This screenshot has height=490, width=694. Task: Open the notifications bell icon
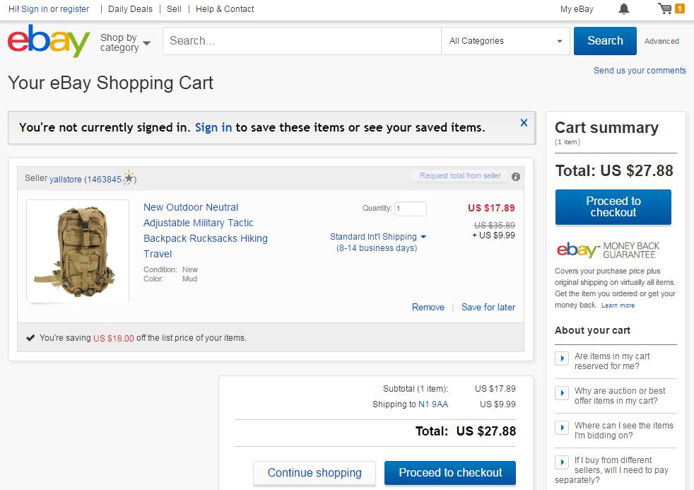(623, 8)
